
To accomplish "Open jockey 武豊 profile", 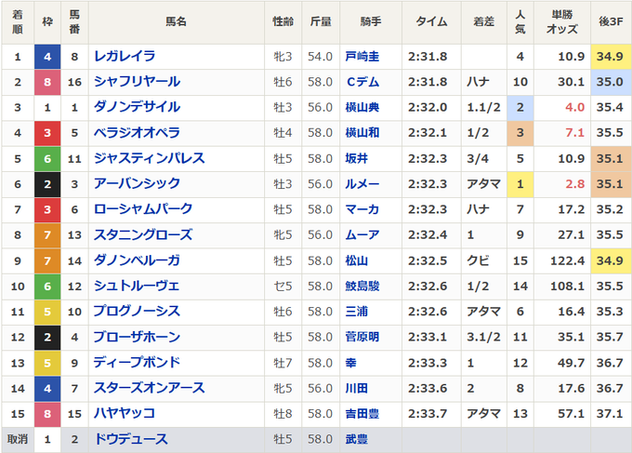I will (357, 439).
